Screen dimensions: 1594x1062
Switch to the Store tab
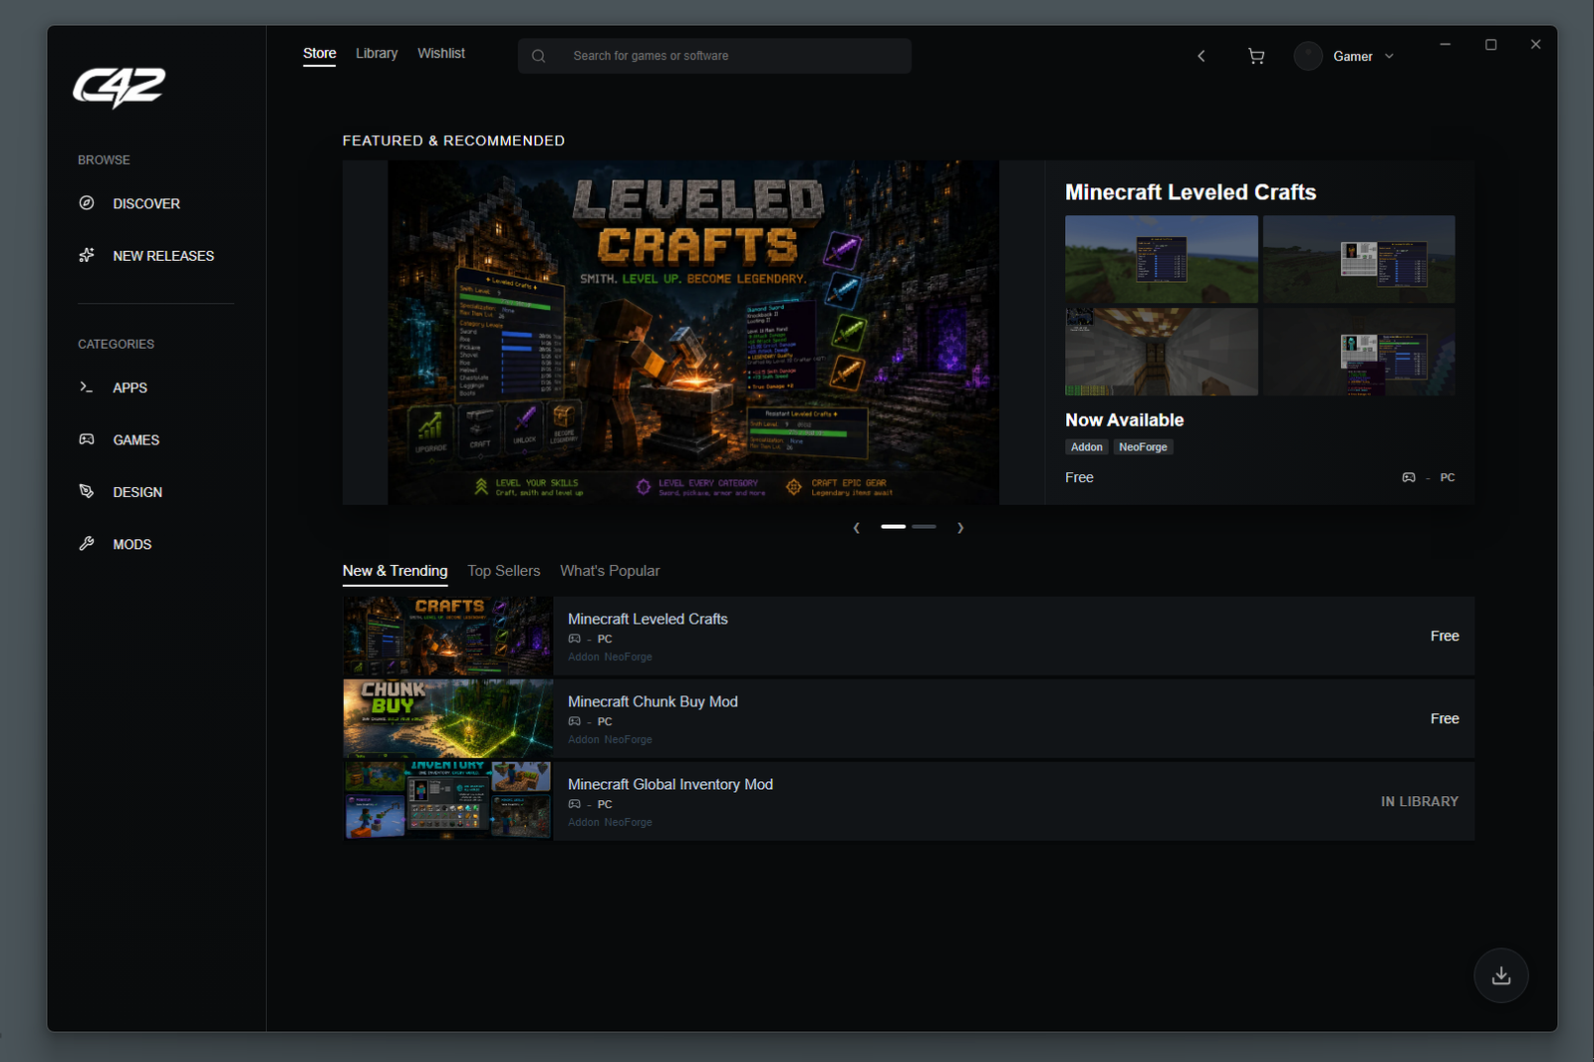(320, 54)
